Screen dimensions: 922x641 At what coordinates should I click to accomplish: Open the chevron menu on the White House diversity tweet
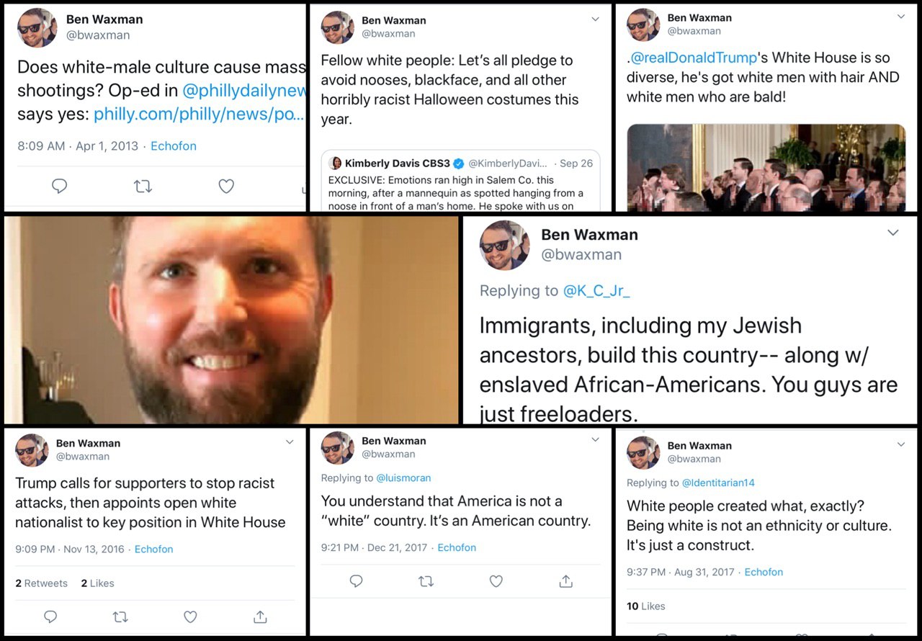click(x=901, y=17)
